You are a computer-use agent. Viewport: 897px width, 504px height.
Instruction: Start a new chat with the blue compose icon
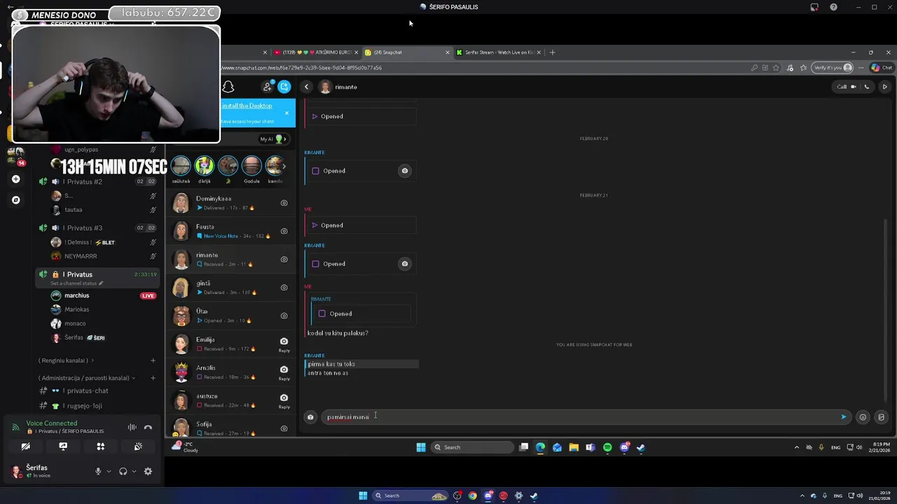[285, 87]
